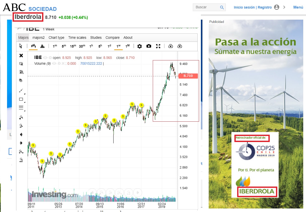Select the 1 week timeframe

(x=118, y=46)
